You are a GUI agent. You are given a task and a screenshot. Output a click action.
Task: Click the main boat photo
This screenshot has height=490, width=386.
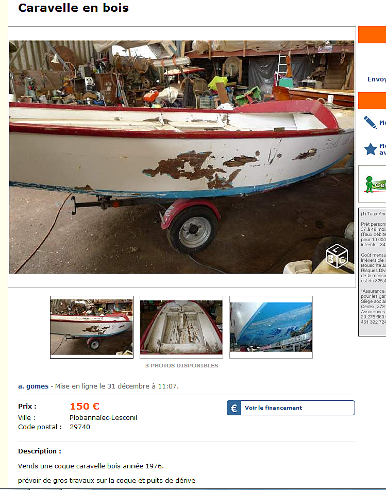pyautogui.click(x=181, y=157)
